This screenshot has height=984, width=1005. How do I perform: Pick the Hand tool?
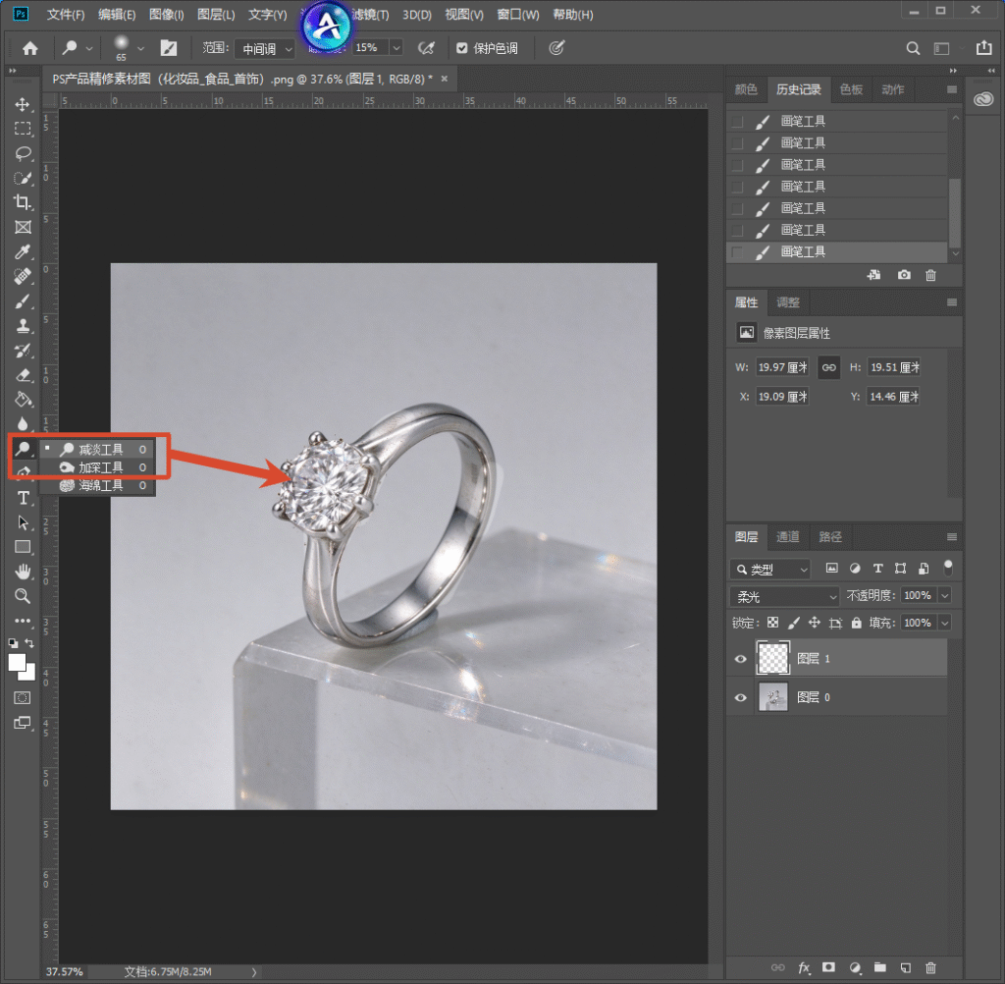(24, 572)
